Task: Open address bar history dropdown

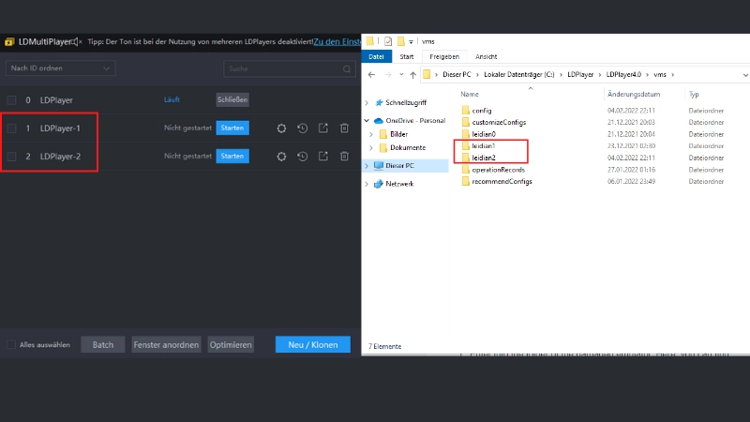Action: (x=745, y=75)
